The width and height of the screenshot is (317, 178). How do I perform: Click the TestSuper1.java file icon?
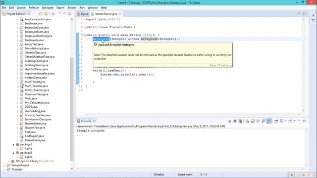(x=22, y=136)
